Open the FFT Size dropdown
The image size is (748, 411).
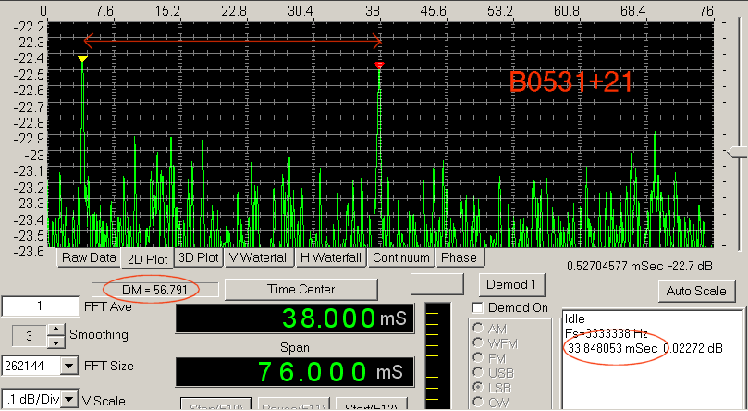[x=69, y=367]
